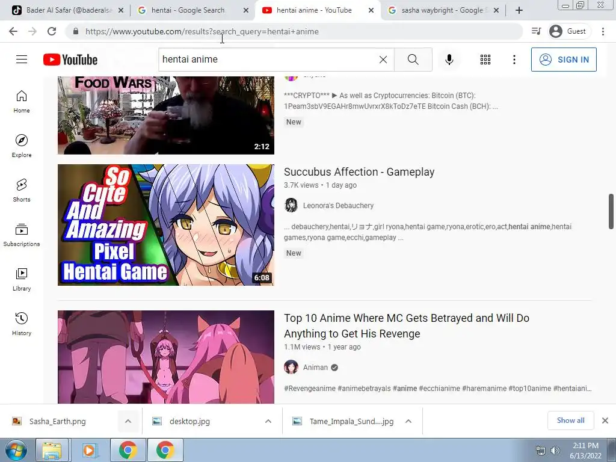
Task: Reload the page with the refresh icon
Action: [52, 31]
